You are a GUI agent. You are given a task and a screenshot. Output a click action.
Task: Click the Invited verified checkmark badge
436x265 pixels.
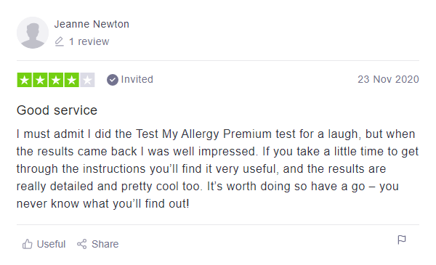click(x=113, y=80)
